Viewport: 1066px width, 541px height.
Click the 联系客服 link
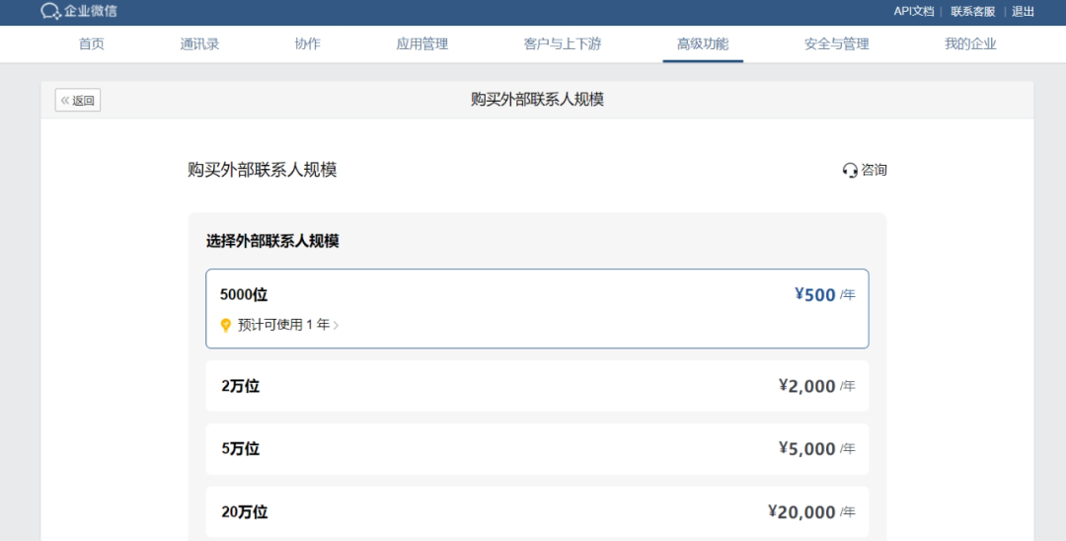973,12
